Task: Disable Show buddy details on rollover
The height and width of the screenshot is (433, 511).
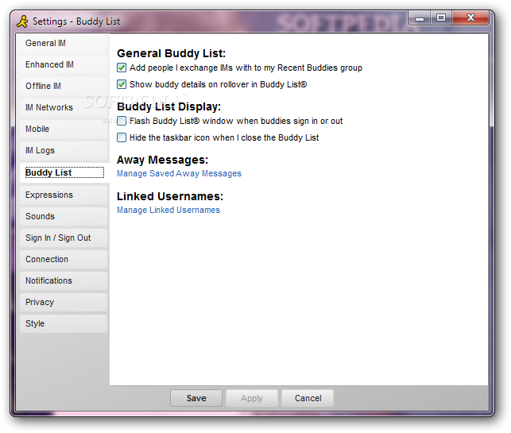Action: (x=122, y=84)
